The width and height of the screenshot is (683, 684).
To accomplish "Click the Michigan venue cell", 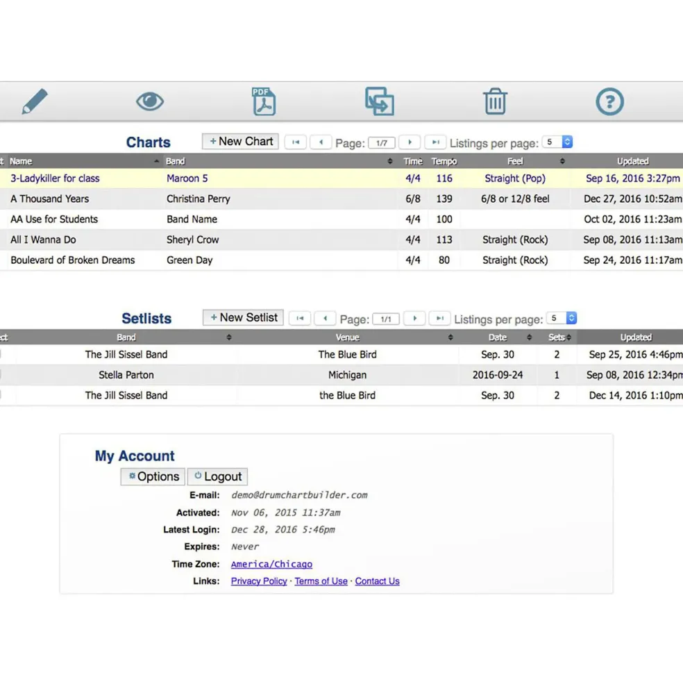I will [347, 375].
